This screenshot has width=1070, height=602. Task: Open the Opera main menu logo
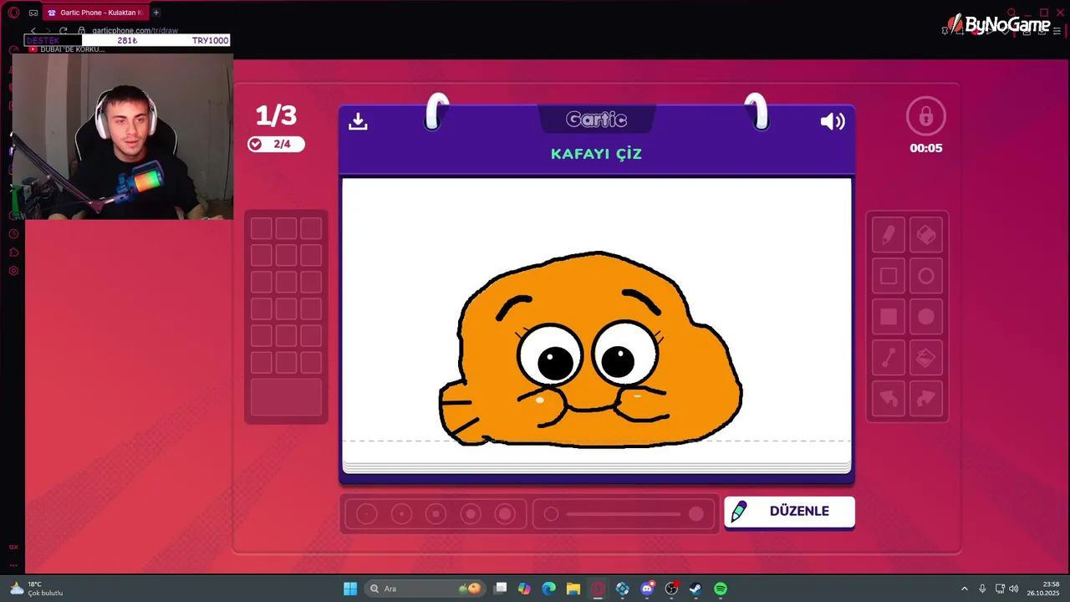click(13, 13)
